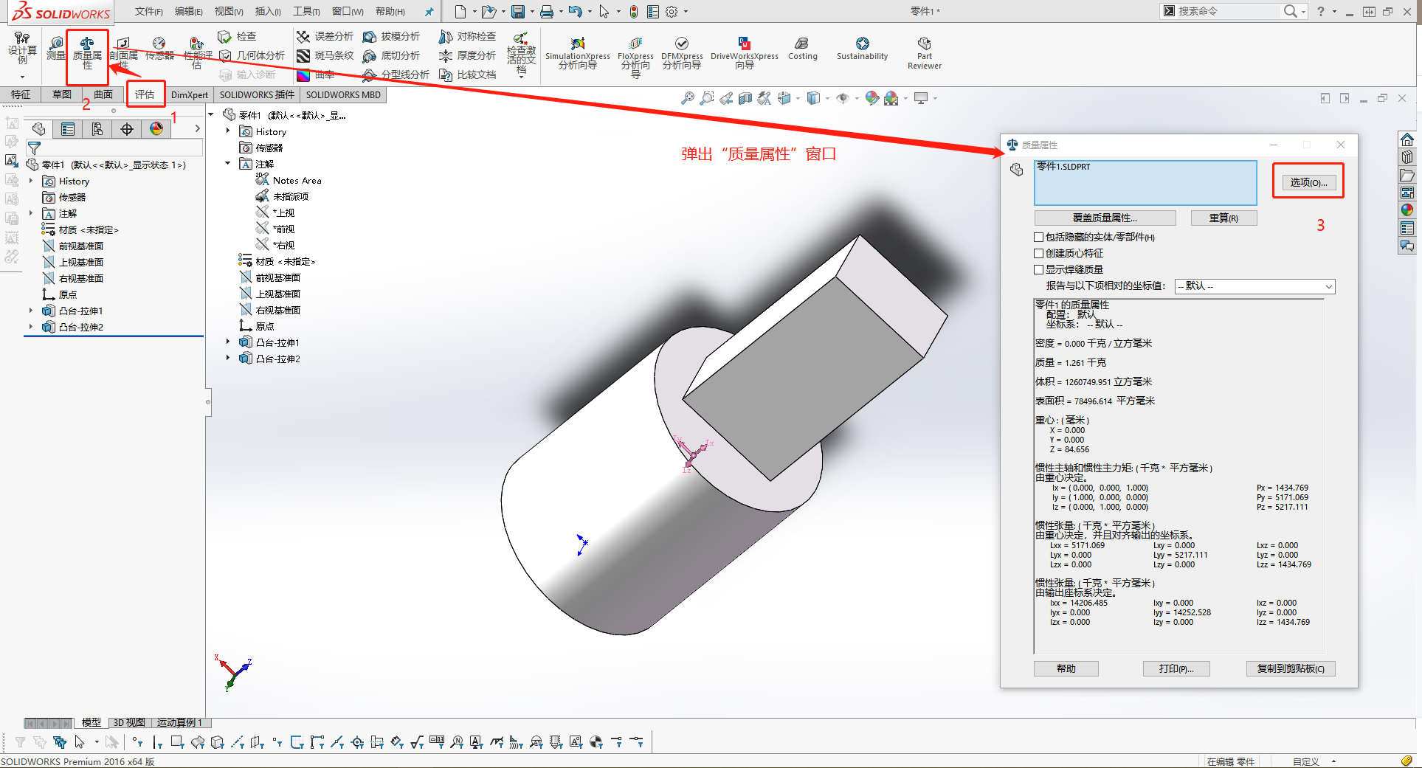
Task: Check the 创建质心特征 option
Action: pyautogui.click(x=1038, y=253)
